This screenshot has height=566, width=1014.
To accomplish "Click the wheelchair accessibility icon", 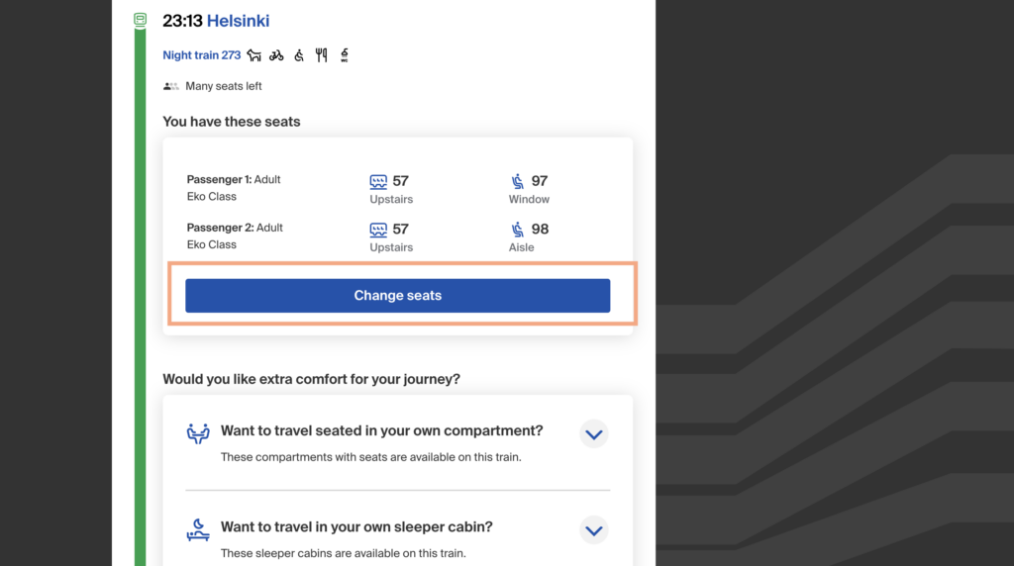I will coord(299,55).
